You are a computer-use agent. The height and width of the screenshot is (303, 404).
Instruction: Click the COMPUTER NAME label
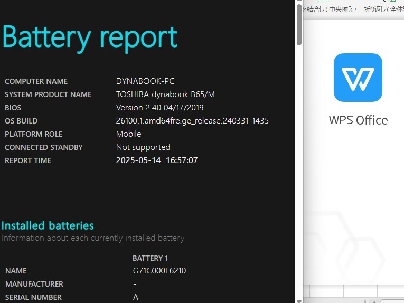pyautogui.click(x=36, y=81)
